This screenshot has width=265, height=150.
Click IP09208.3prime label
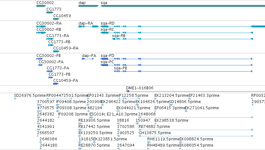point(73,114)
